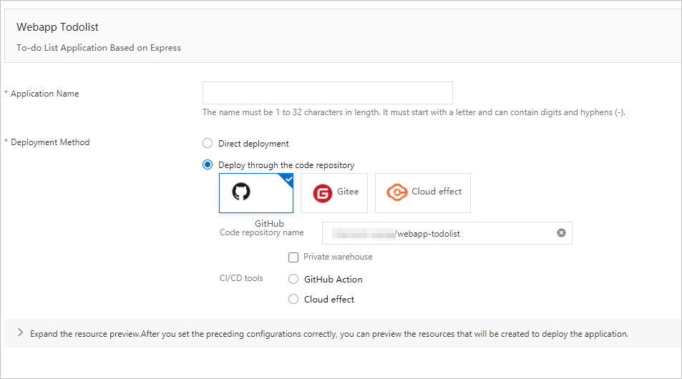Click the Application Name label

[x=45, y=94]
